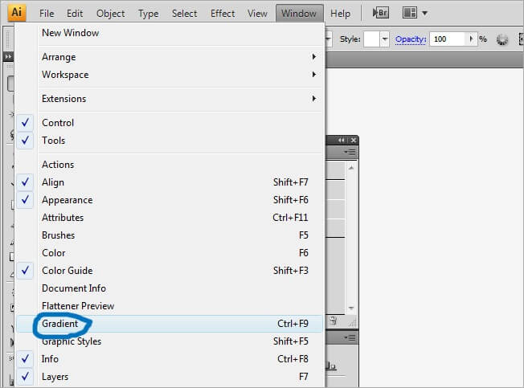Open the Effect menu
Image resolution: width=524 pixels, height=388 pixels.
click(x=223, y=14)
